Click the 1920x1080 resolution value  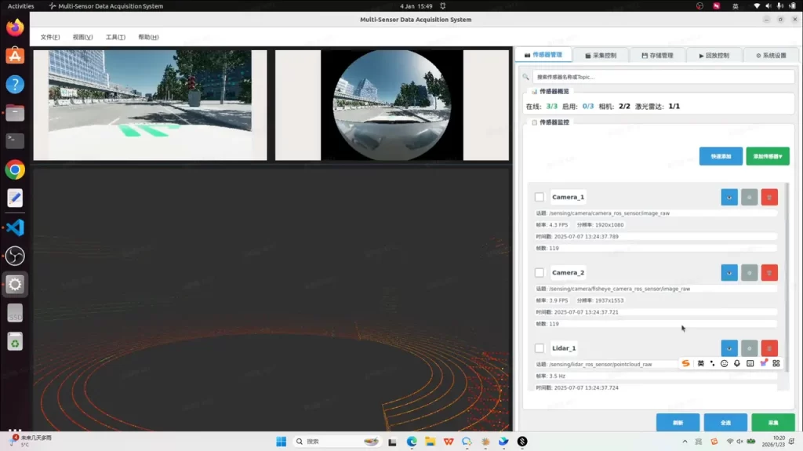coord(609,225)
